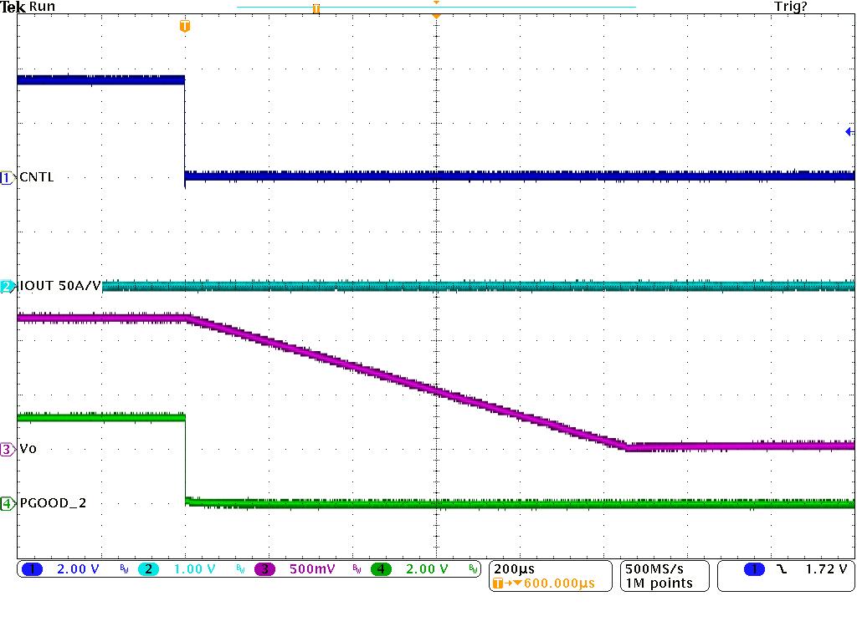Click the orange trigger position T marker
This screenshot has height=642, width=857.
[x=184, y=26]
